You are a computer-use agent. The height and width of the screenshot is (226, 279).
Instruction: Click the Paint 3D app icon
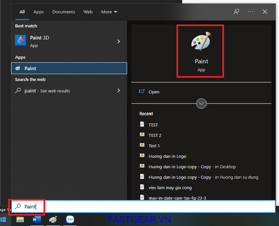pos(20,40)
